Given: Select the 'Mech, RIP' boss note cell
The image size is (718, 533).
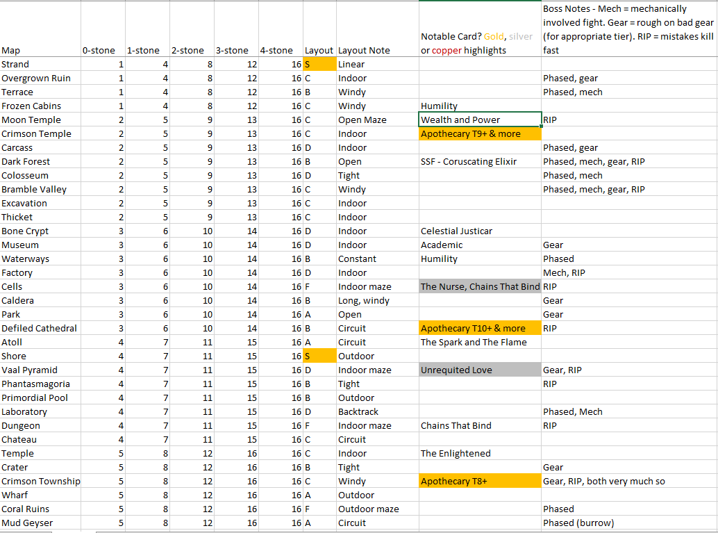Looking at the screenshot, I should click(630, 272).
